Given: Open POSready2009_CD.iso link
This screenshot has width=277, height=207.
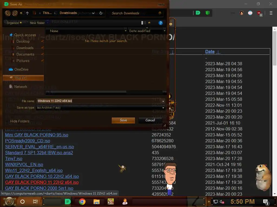Looking at the screenshot, I should 28,141.
